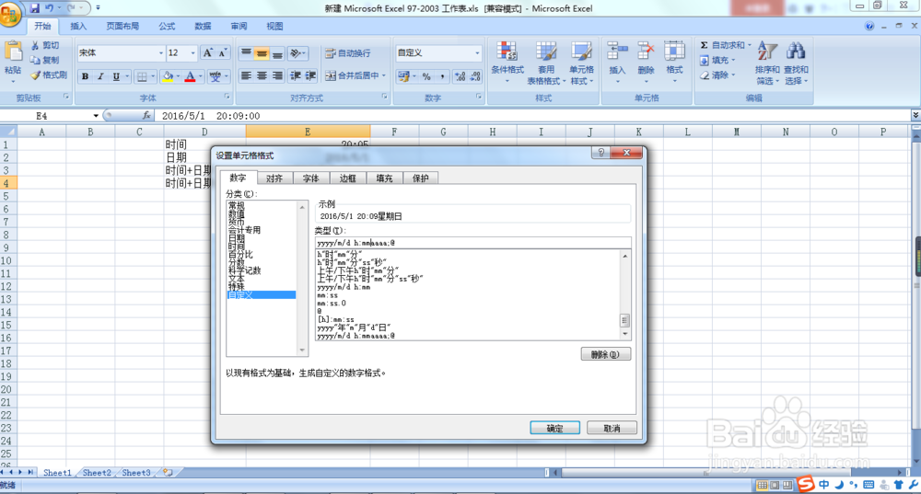
Task: Click the Delete (删除) format button
Action: tap(606, 354)
